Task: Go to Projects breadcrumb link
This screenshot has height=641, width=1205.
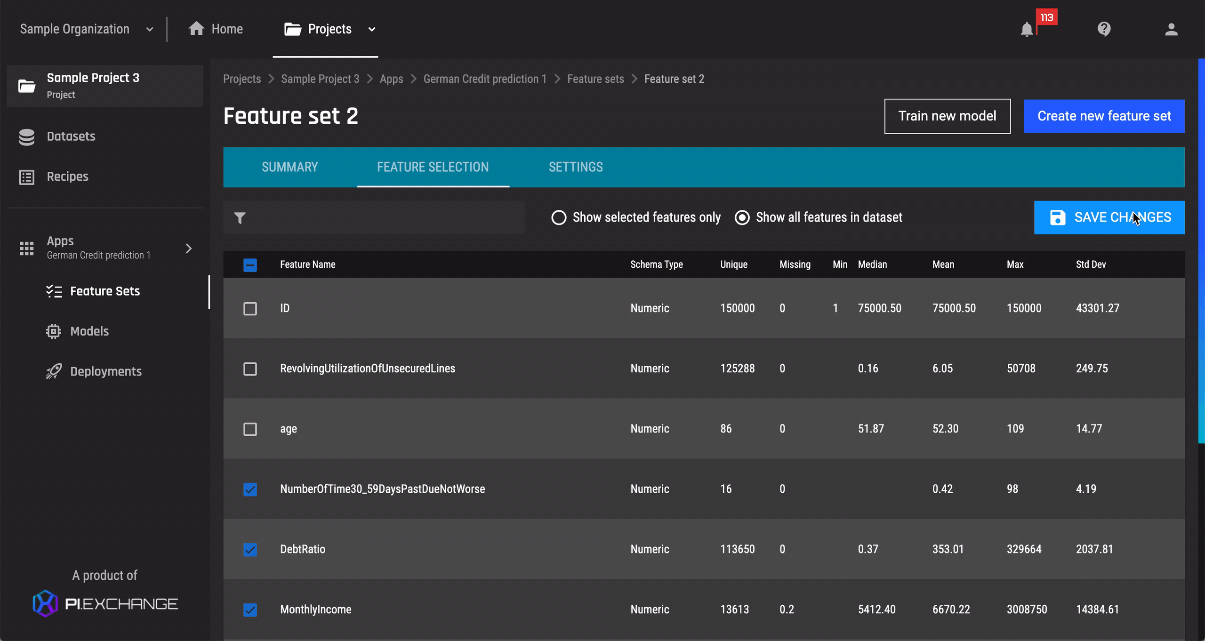Action: (x=242, y=79)
